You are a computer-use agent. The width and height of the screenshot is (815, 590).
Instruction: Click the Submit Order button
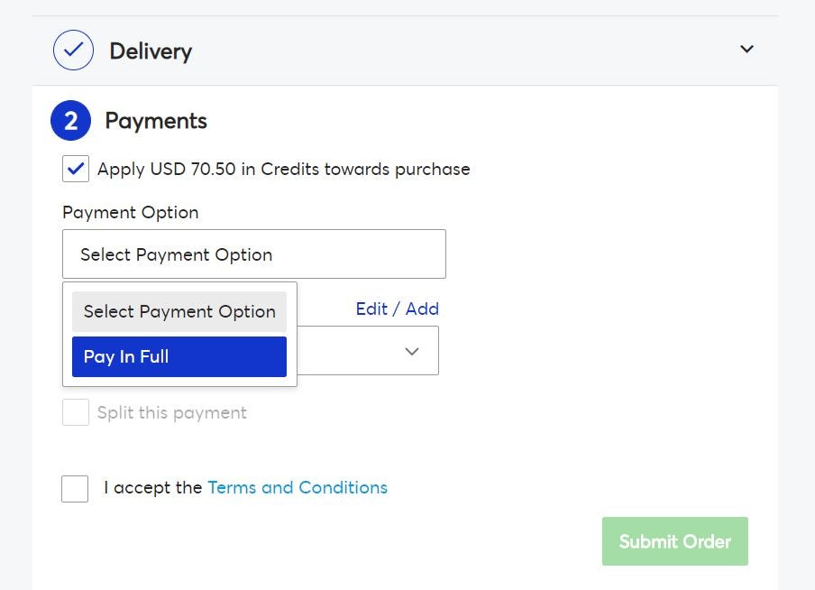coord(674,541)
